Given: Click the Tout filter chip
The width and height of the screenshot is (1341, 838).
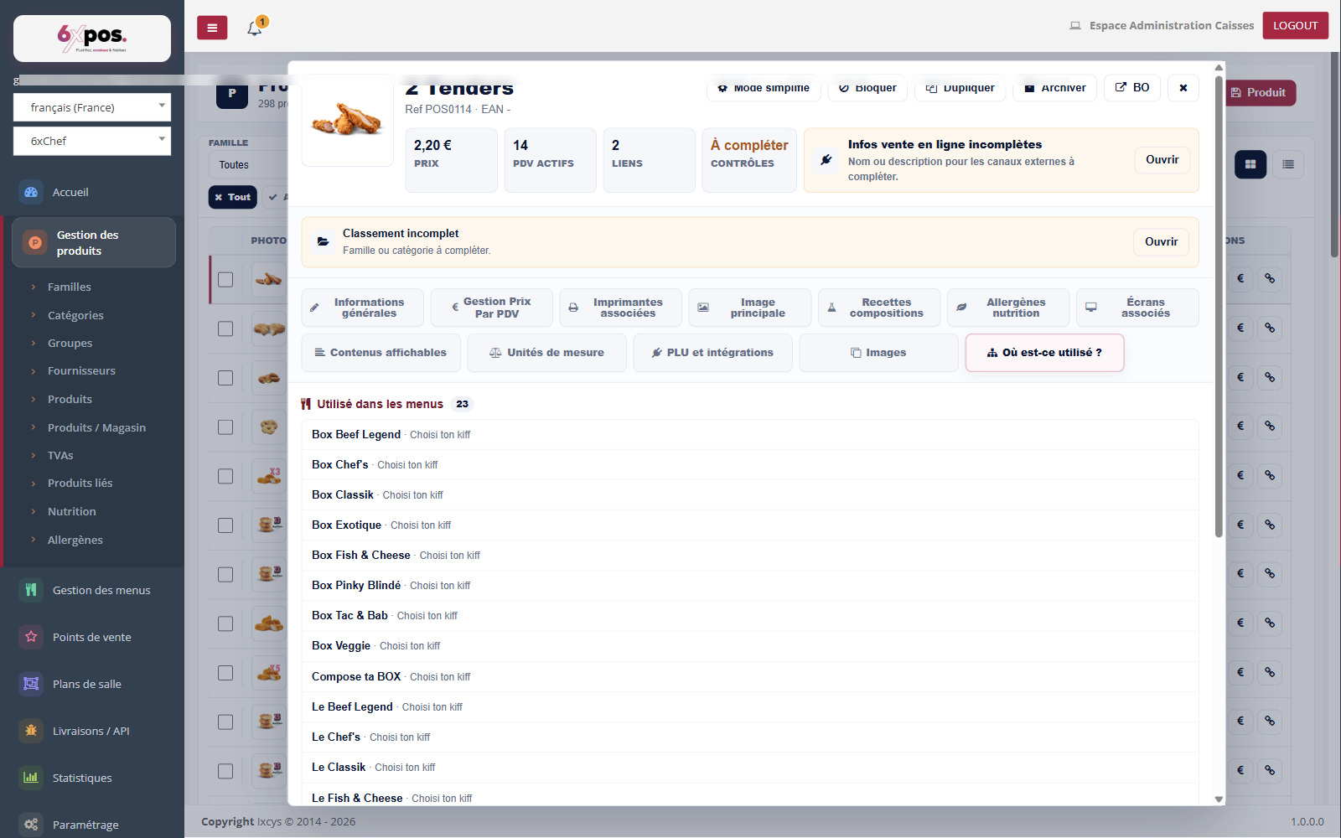Looking at the screenshot, I should point(232,197).
